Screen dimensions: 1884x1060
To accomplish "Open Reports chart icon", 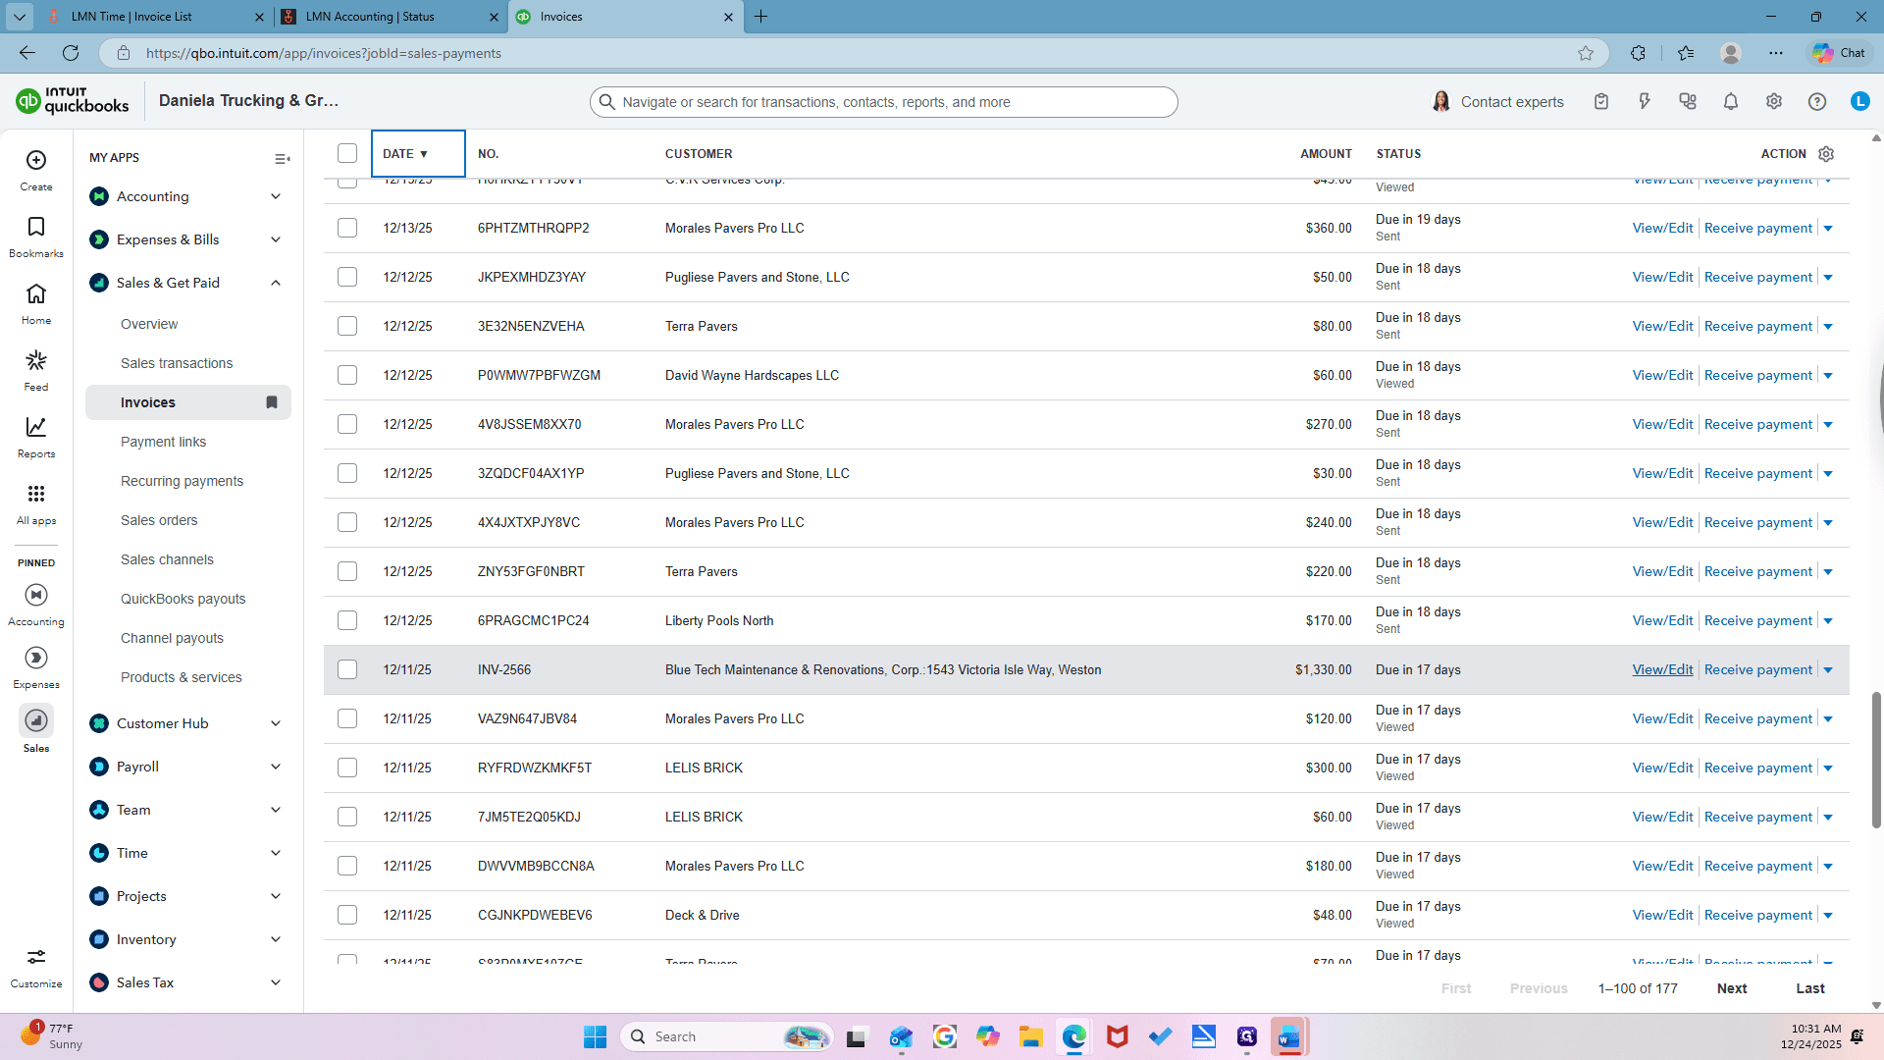I will coord(36,427).
